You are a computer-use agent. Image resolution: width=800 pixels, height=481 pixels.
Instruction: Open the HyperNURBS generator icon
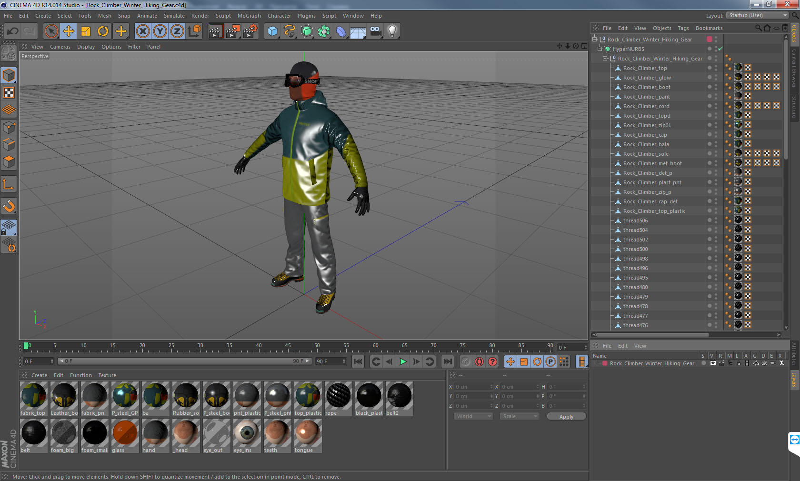(307, 31)
